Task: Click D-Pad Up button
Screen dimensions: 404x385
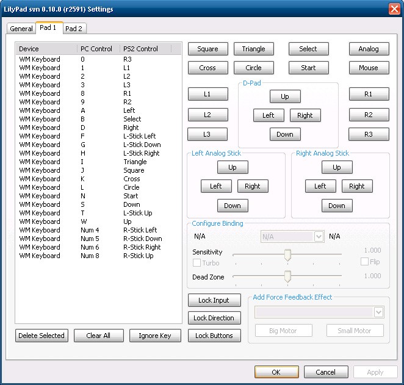Action: point(284,96)
